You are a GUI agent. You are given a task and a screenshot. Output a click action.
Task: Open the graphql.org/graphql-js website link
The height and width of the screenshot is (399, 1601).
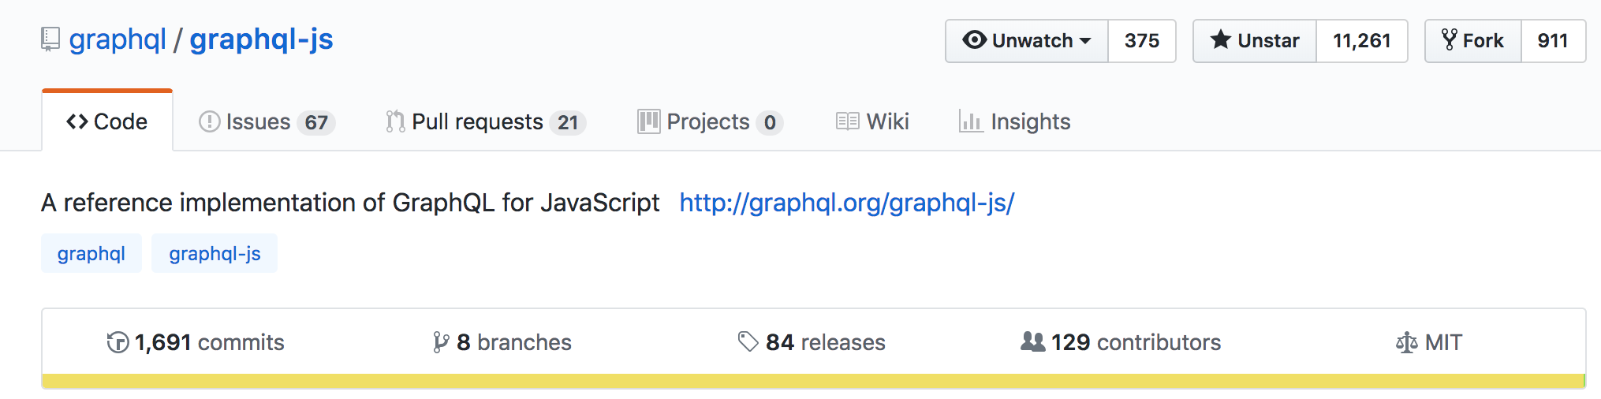pos(847,203)
